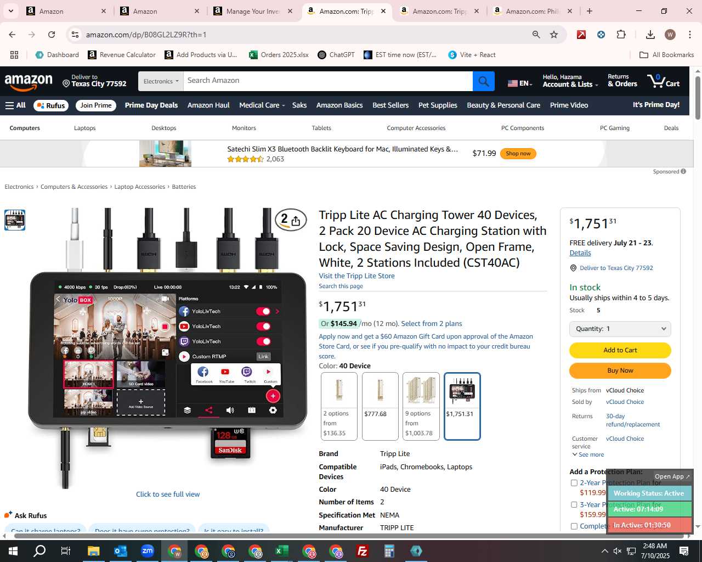702x562 pixels.
Task: Select the 9 options from $1,003.78 swatch
Action: [421, 406]
